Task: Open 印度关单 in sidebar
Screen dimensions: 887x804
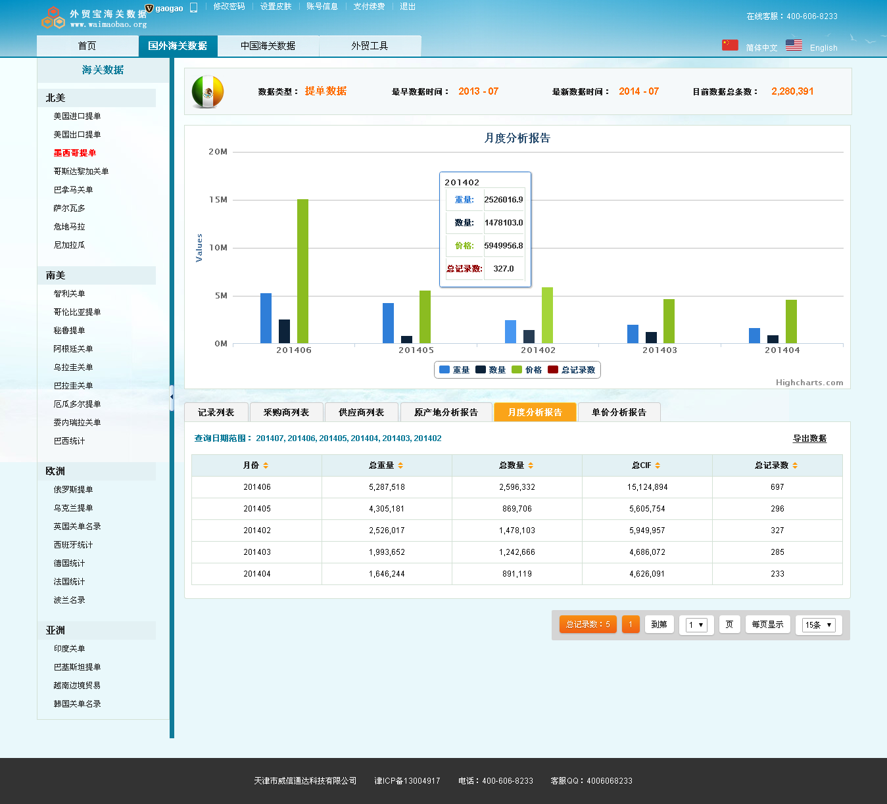Action: pos(69,649)
